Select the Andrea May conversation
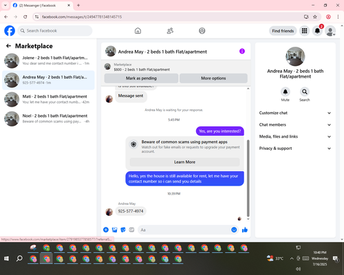The height and width of the screenshot is (275, 344). click(48, 80)
